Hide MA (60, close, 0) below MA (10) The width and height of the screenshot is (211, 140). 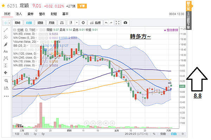click(x=40, y=65)
